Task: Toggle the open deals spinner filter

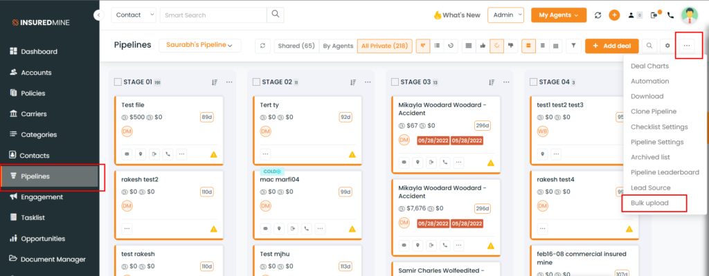Action: [496, 46]
